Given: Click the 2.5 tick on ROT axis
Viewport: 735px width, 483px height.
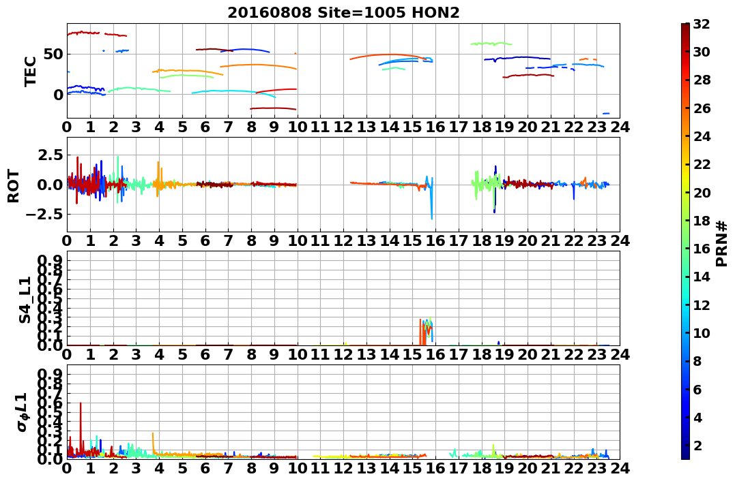Looking at the screenshot, I should tap(51, 155).
